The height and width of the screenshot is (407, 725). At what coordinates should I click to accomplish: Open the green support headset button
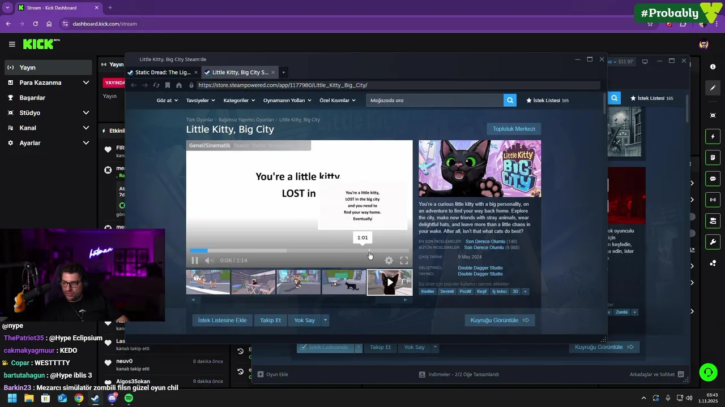click(x=708, y=372)
